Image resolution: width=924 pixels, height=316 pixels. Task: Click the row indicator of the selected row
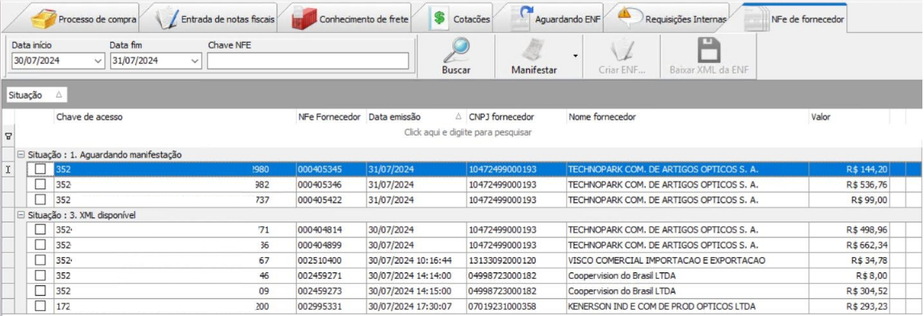[7, 170]
